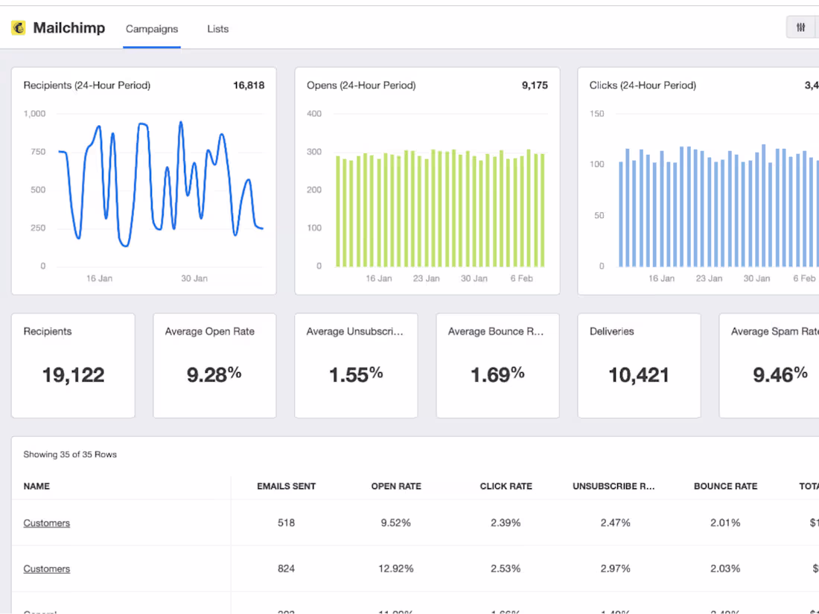Screen dimensions: 819x614
Task: Open the first Customers campaign link
Action: (x=46, y=522)
